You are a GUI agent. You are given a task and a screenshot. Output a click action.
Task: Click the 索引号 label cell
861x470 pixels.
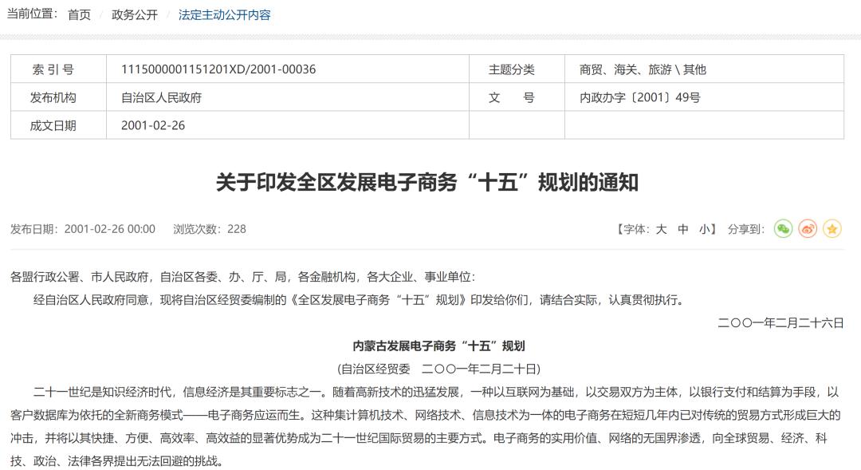[x=58, y=69]
